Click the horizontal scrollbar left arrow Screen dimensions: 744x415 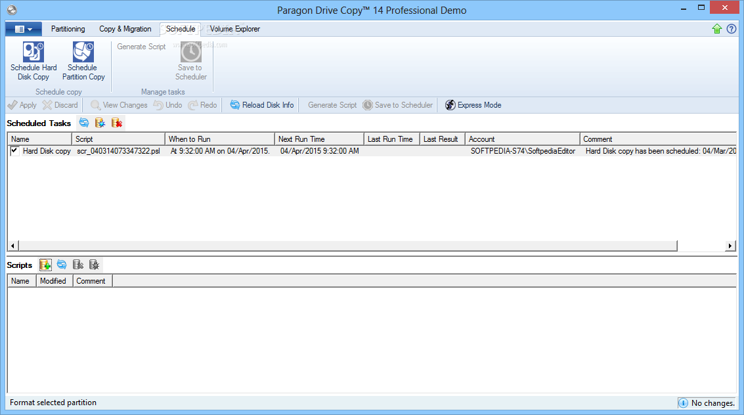tap(13, 246)
